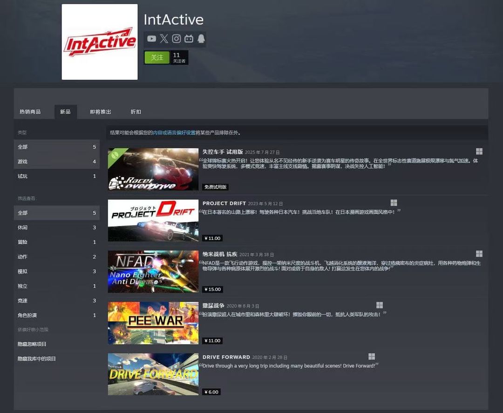Click the ¥ 6.00 price tag

211,392
